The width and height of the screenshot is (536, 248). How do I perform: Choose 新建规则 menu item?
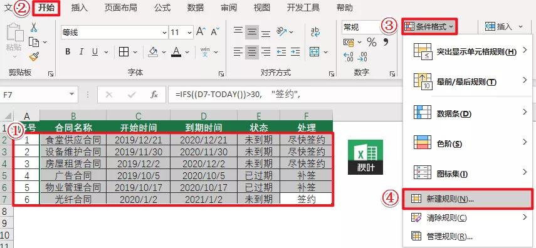point(468,199)
